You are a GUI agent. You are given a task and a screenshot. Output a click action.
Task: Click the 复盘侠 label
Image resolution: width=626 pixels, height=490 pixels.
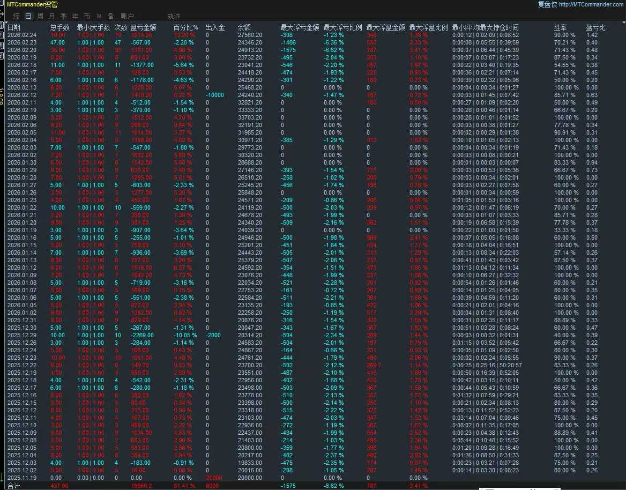coord(547,4)
